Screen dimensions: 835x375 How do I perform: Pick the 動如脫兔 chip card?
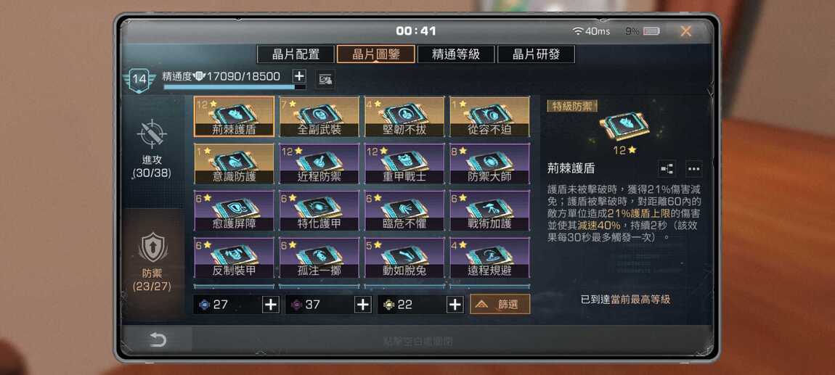[404, 257]
